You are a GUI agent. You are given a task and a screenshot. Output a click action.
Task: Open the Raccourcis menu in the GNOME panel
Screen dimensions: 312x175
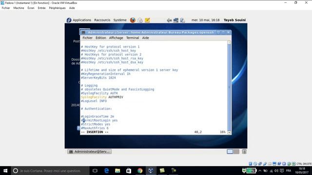tap(102, 20)
